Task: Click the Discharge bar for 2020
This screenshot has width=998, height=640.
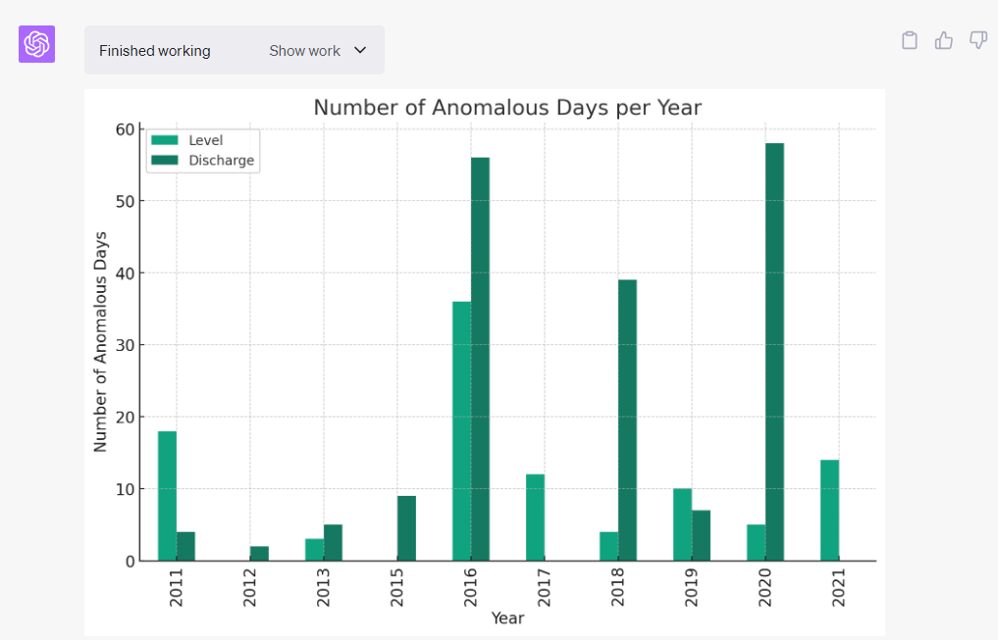Action: (x=774, y=352)
